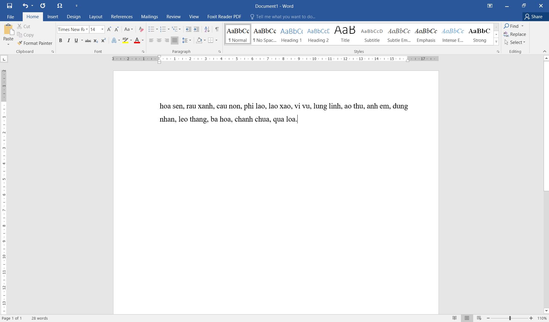Sort the selected paragraphs alphabetically
Image resolution: width=549 pixels, height=322 pixels.
(207, 29)
